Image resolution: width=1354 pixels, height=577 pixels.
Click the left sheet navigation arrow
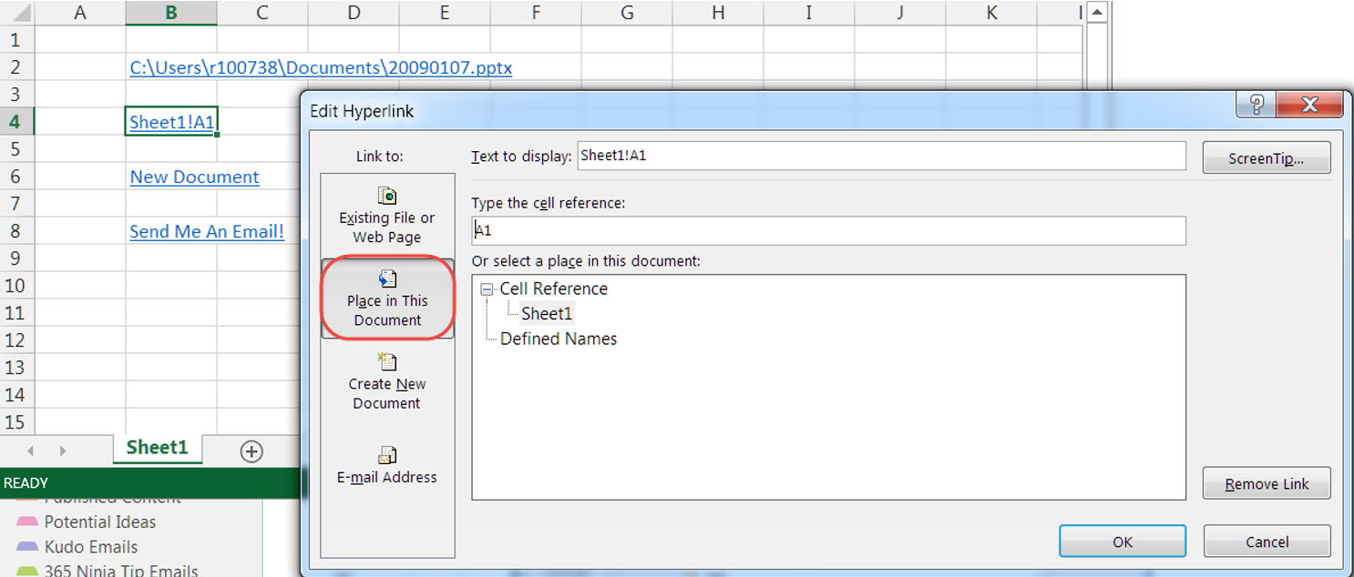point(30,449)
